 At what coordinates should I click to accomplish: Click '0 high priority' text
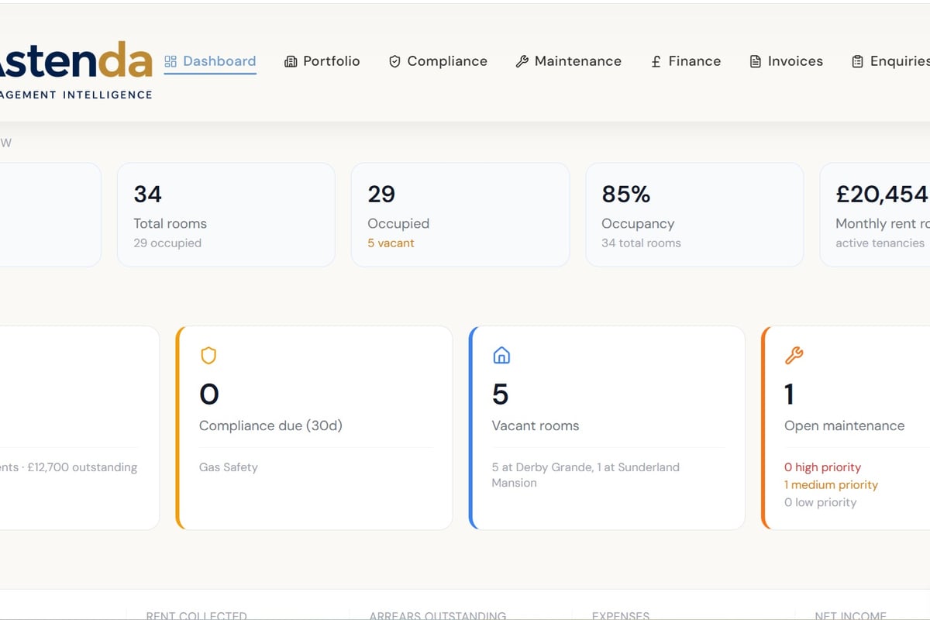pyautogui.click(x=822, y=467)
